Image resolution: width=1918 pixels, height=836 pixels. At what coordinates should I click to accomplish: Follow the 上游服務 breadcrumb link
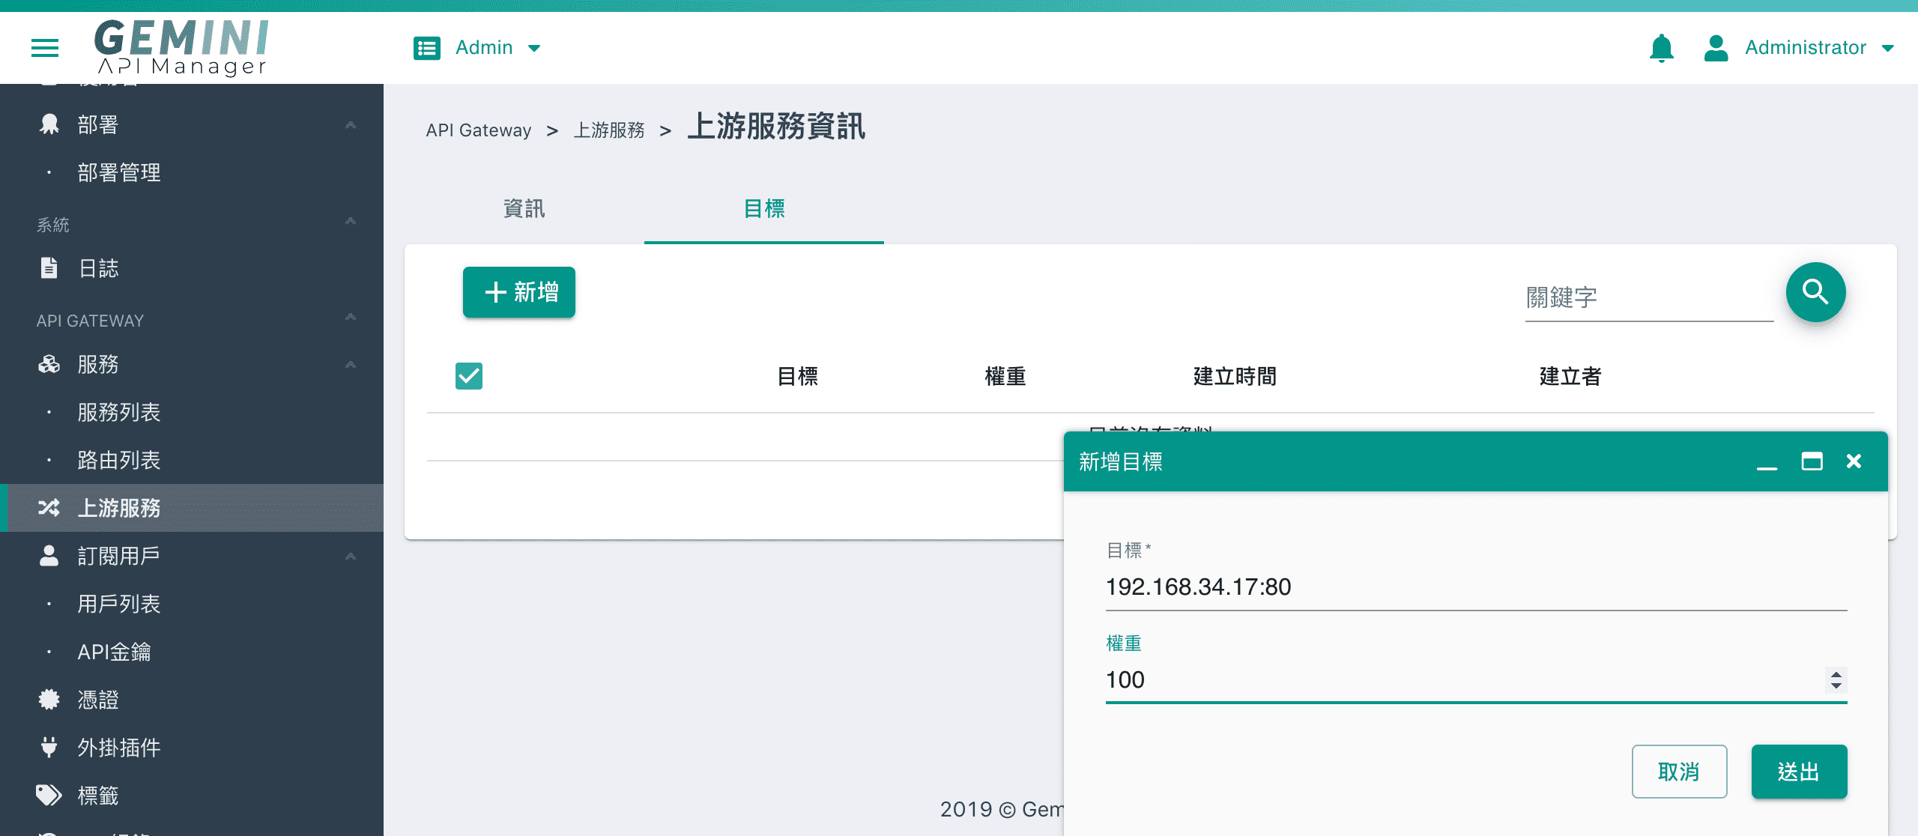click(x=609, y=130)
